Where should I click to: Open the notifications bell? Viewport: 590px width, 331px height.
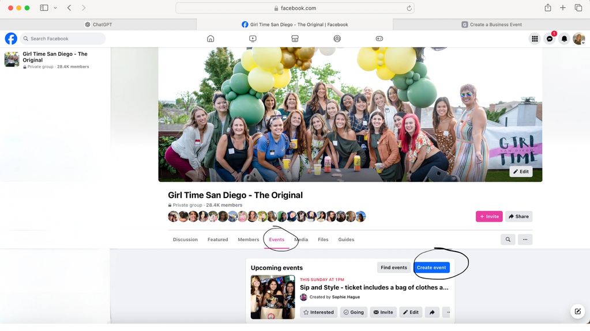point(564,39)
